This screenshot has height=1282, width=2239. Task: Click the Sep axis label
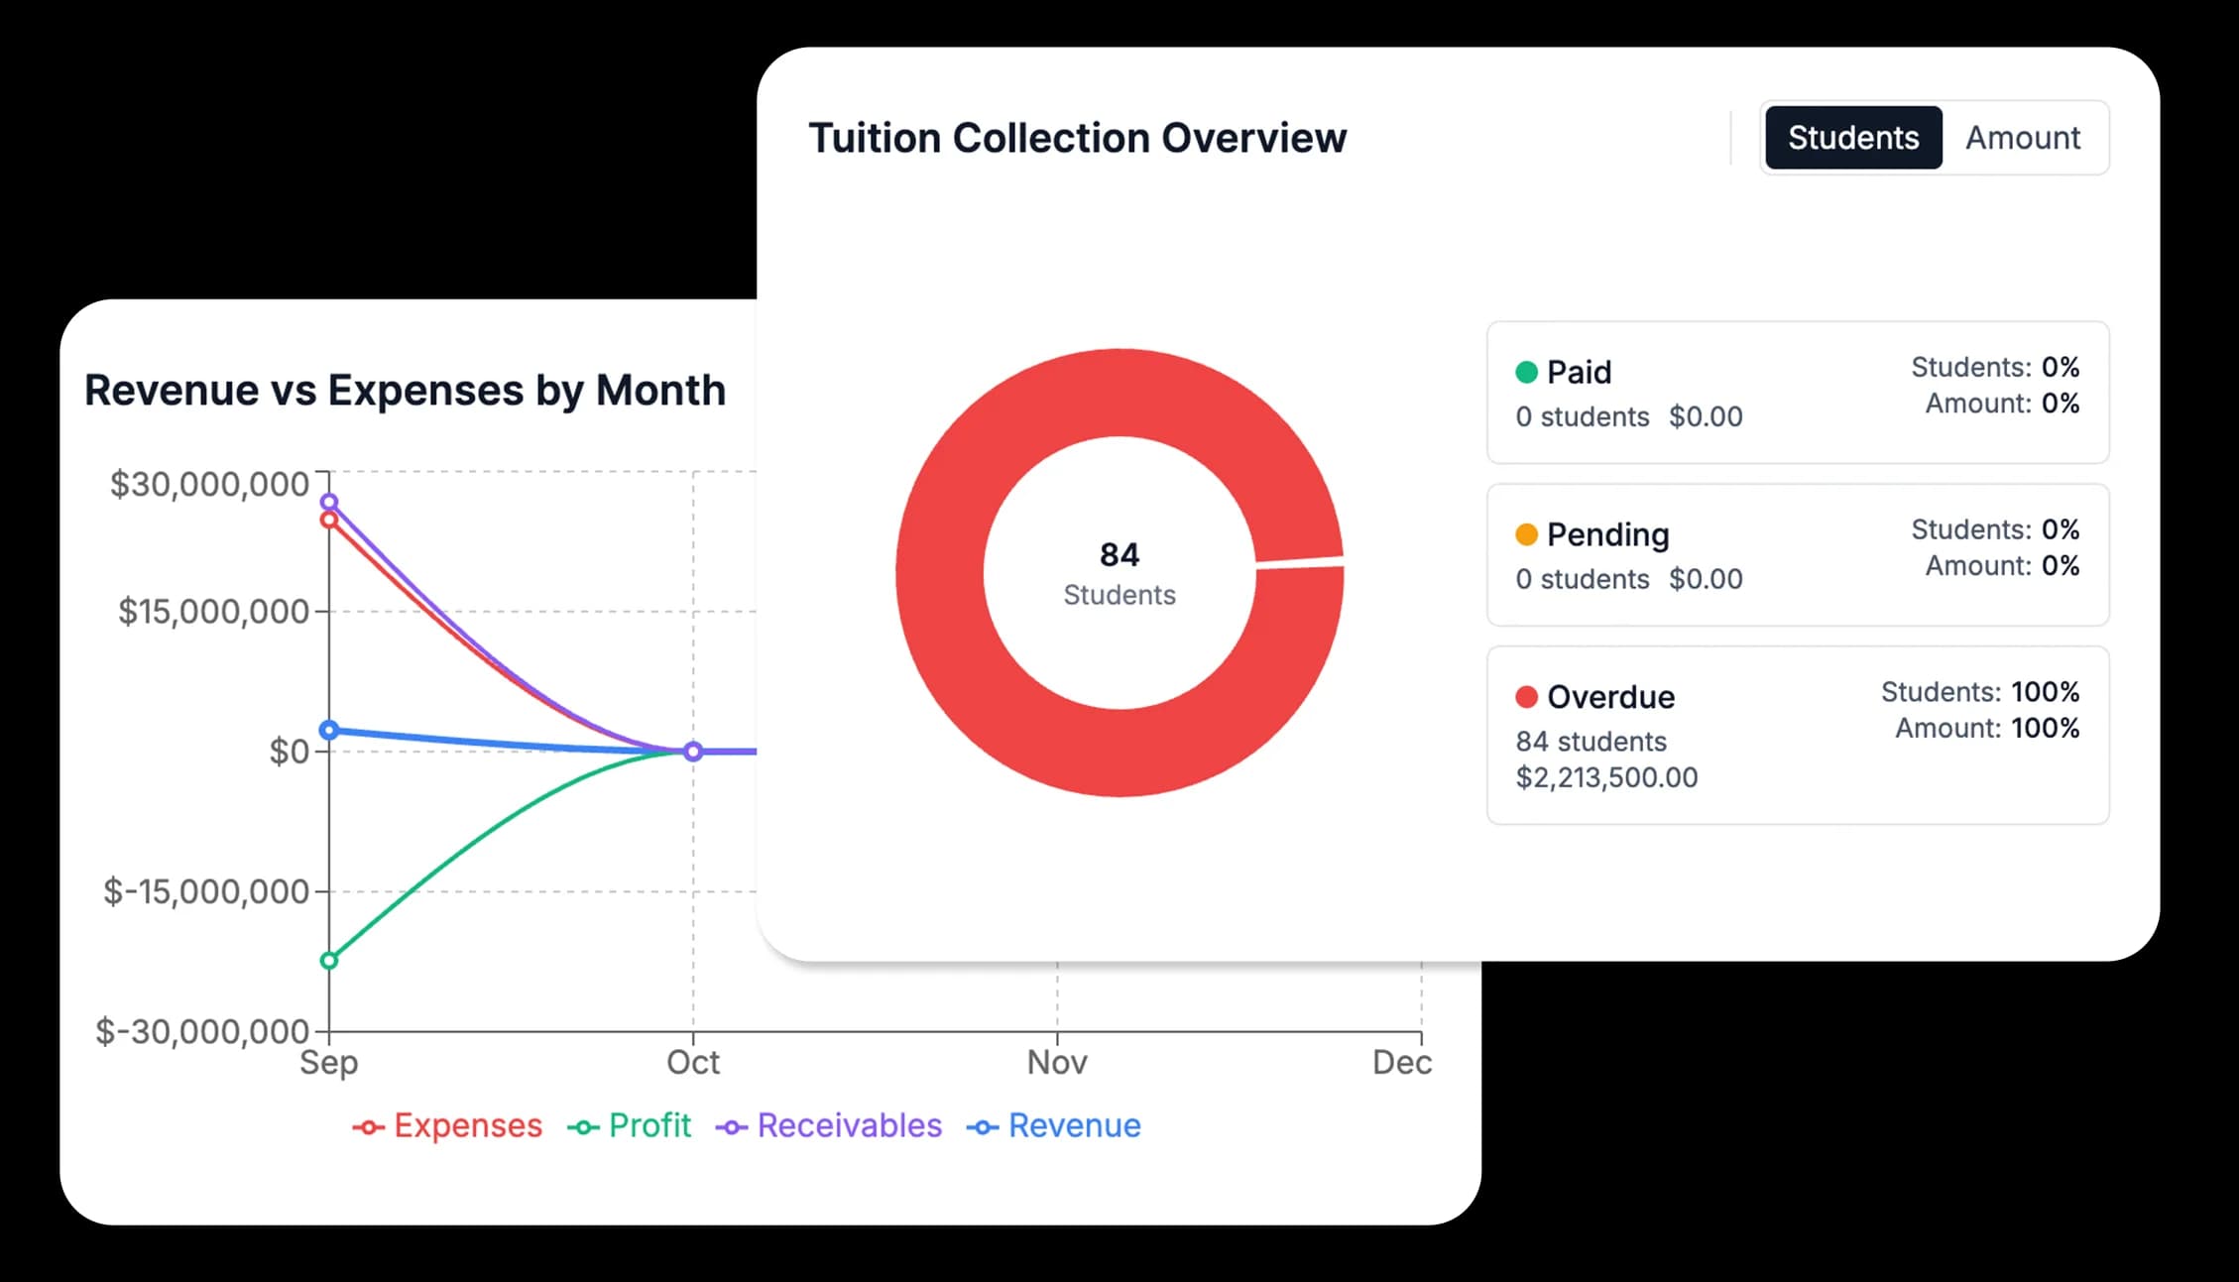[x=329, y=1063]
